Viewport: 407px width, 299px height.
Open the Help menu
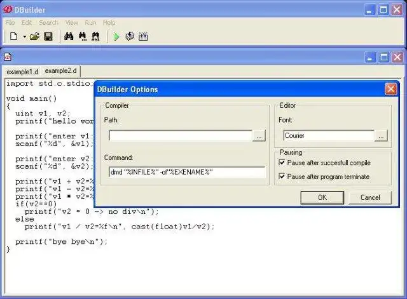(x=109, y=23)
